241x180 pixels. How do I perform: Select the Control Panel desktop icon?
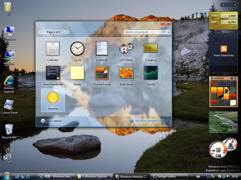coord(9,107)
